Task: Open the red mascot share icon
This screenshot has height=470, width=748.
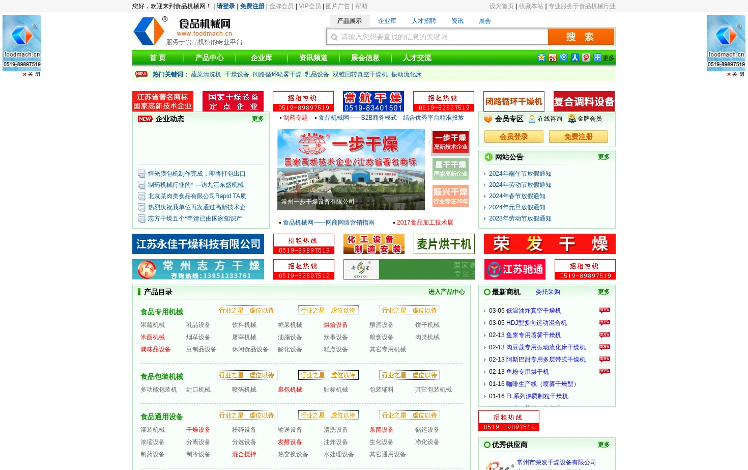Action: tap(586, 58)
